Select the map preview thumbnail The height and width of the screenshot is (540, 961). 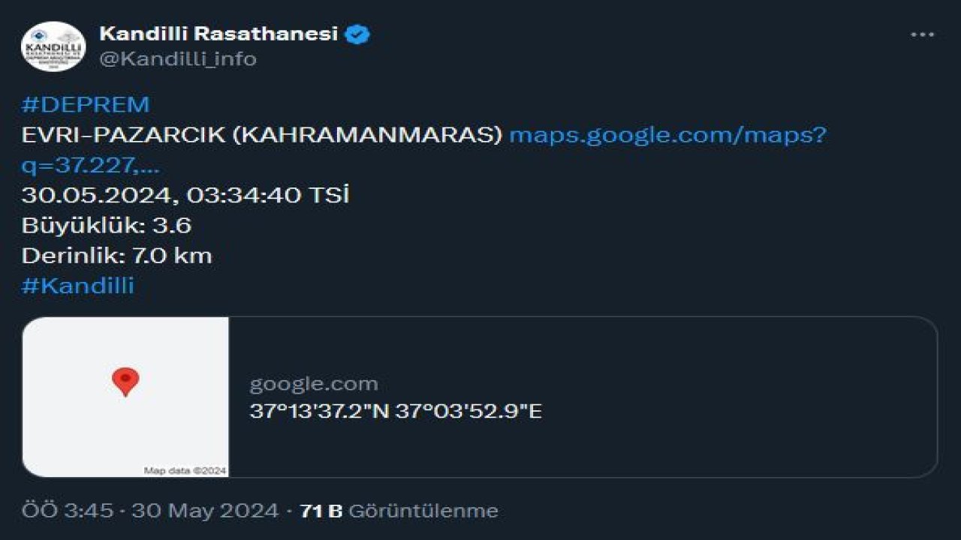(125, 397)
